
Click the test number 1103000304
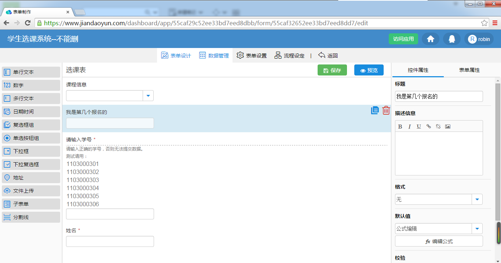tap(83, 188)
